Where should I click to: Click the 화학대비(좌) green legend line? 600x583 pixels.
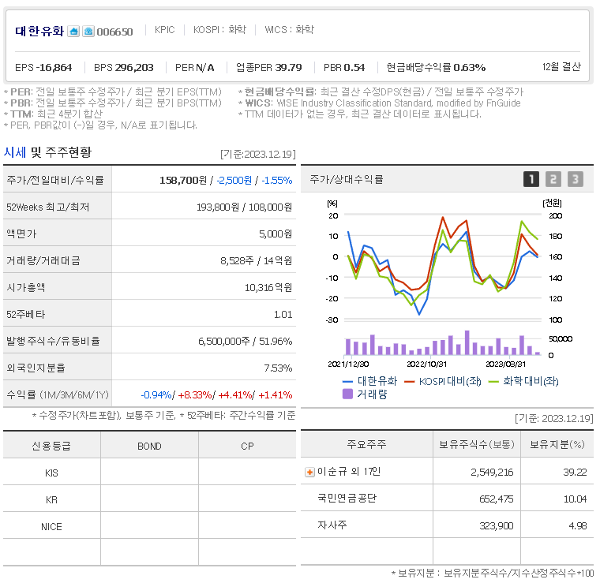click(x=493, y=382)
